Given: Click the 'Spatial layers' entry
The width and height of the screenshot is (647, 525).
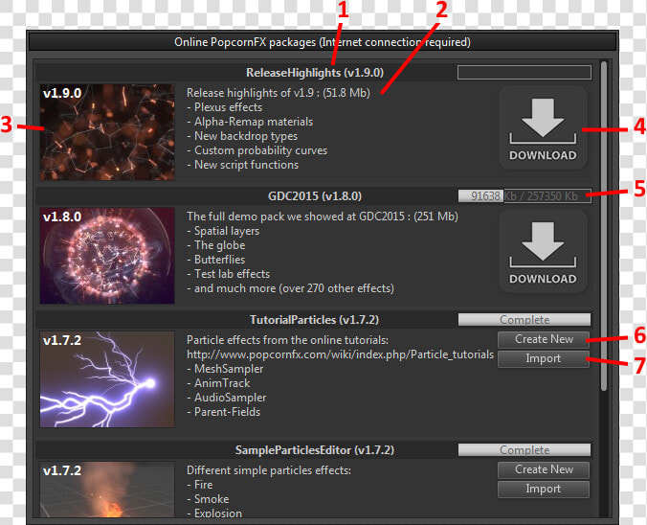Looking at the screenshot, I should point(223,231).
